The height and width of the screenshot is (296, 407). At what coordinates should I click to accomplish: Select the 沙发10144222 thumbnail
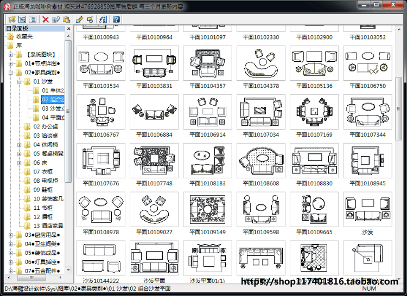coord(101,258)
